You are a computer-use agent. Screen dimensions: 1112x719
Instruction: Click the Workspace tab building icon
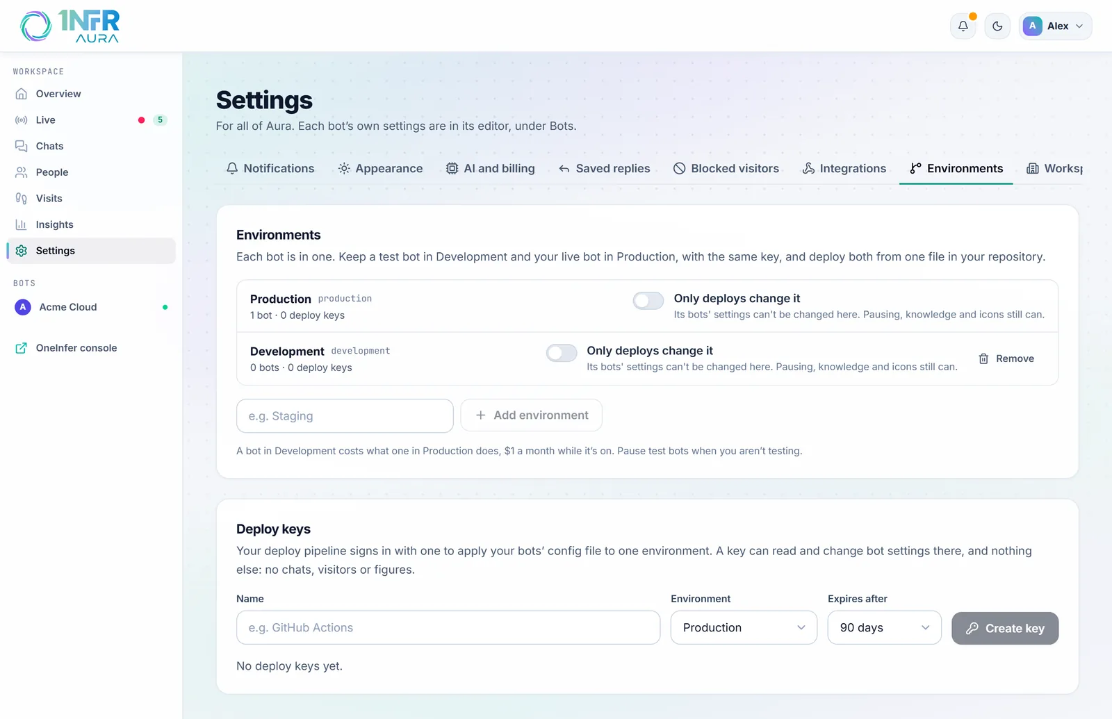[x=1033, y=168]
